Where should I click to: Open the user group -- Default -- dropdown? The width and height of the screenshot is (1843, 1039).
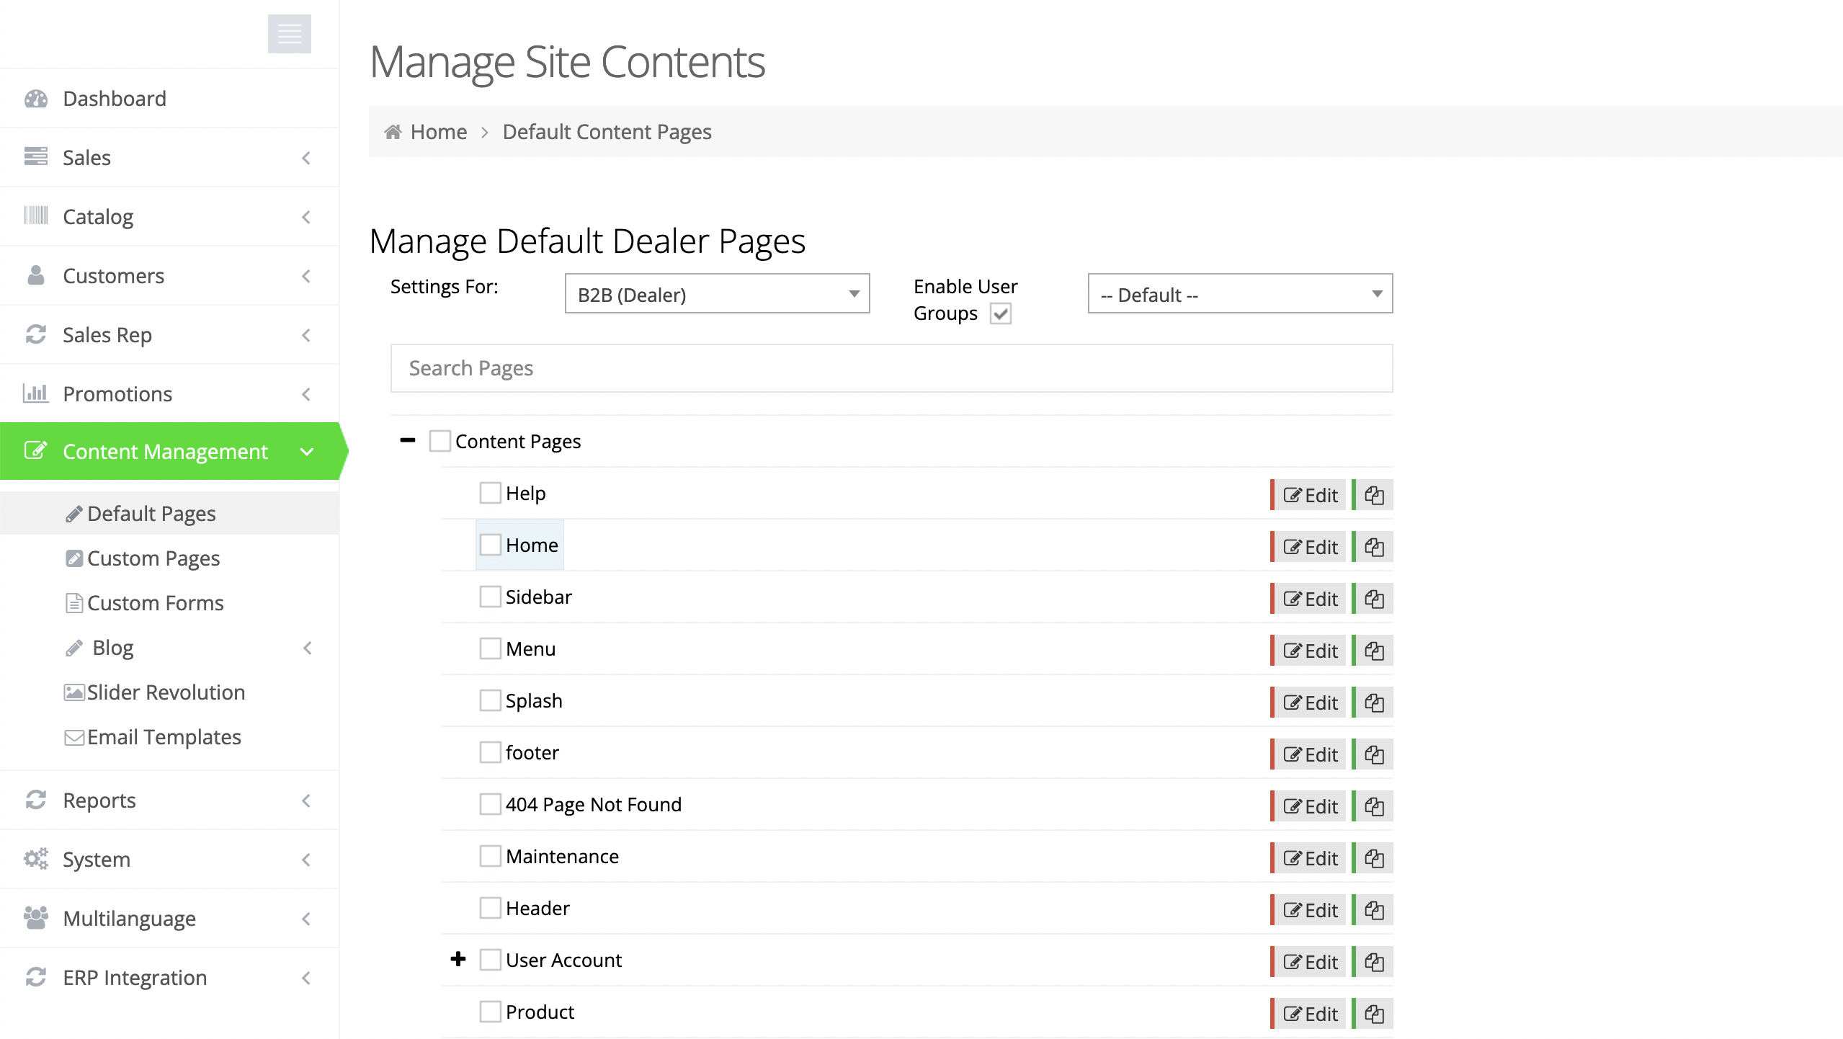(1240, 294)
